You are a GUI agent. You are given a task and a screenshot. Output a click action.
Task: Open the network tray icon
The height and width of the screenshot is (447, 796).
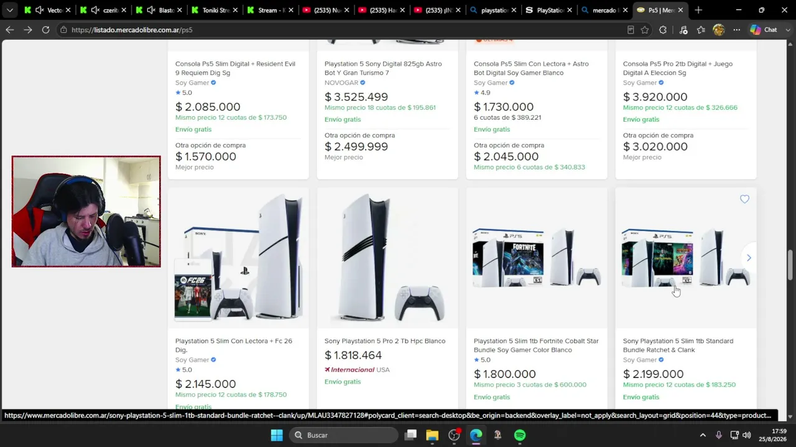click(734, 435)
